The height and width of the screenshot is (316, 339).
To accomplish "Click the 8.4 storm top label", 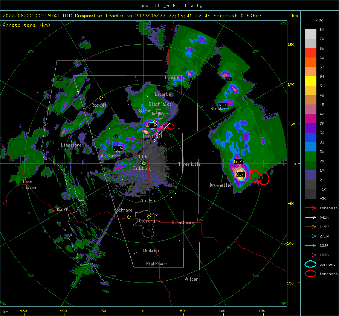I will 240,174.
